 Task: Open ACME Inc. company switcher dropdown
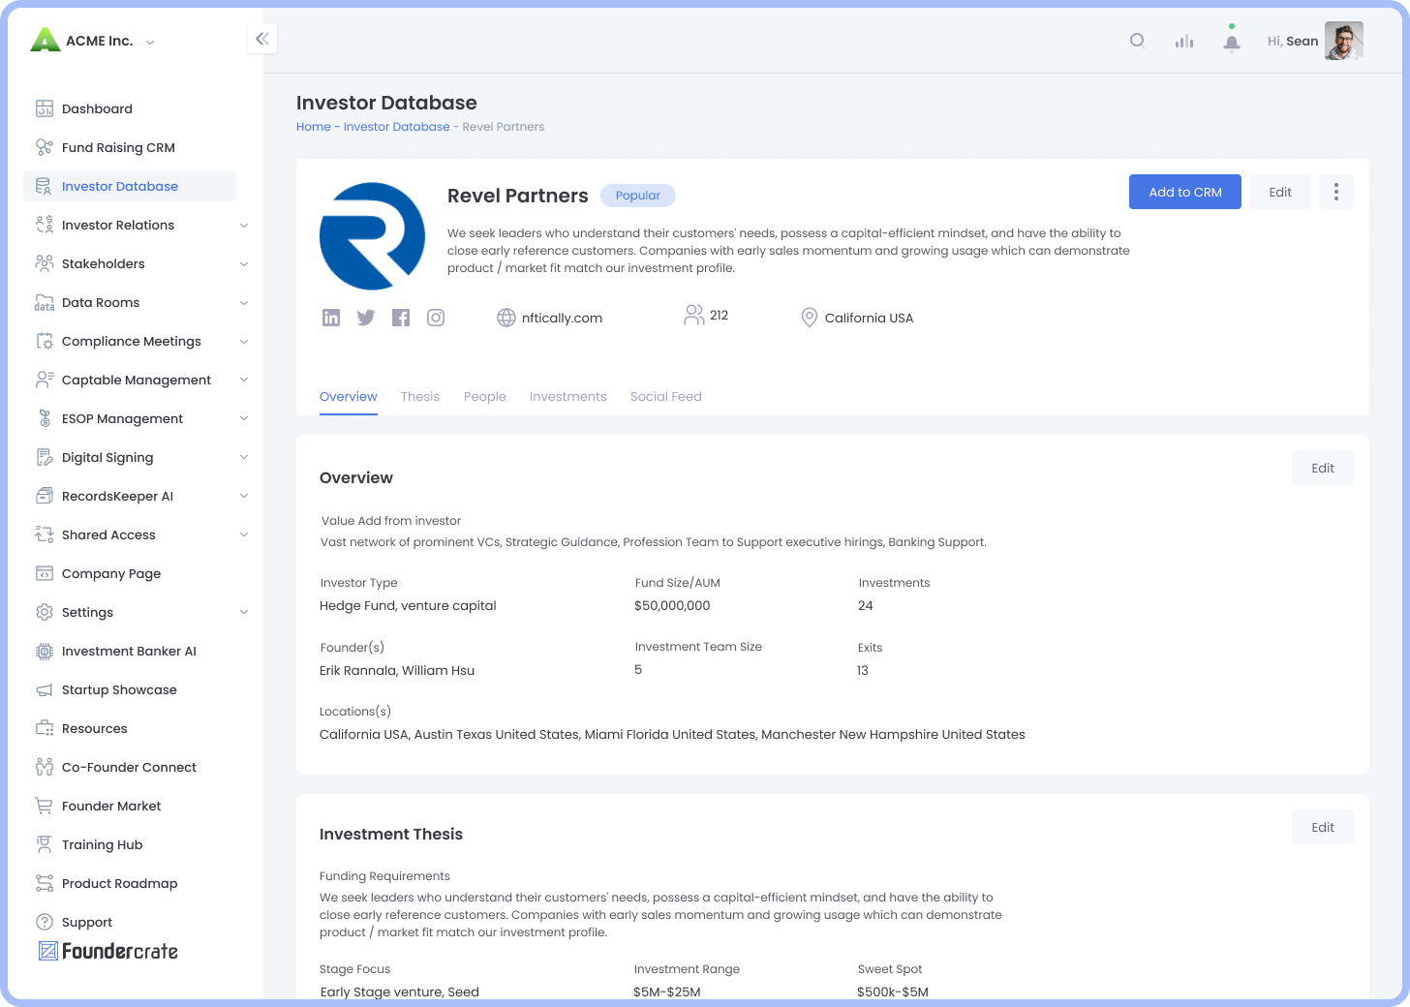tap(150, 42)
